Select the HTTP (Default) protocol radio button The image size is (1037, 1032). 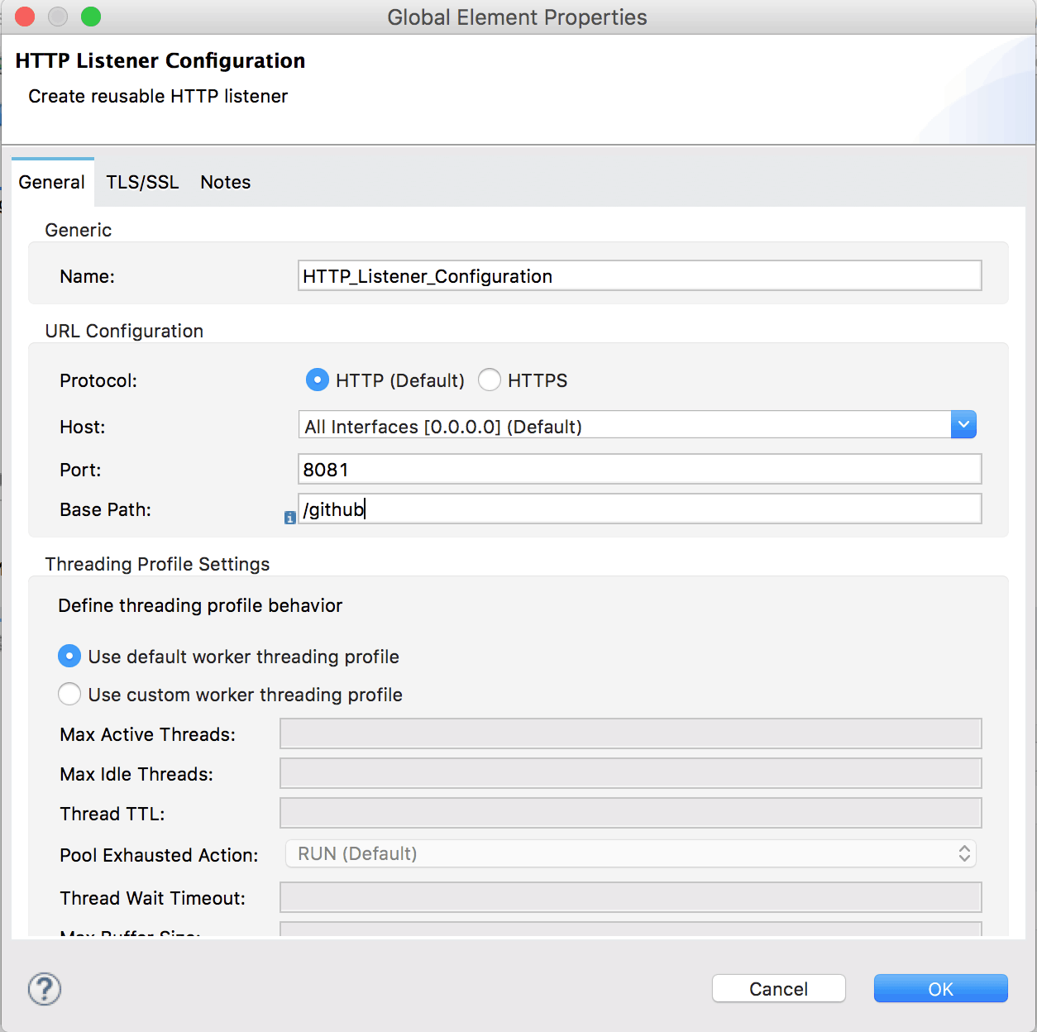tap(318, 380)
